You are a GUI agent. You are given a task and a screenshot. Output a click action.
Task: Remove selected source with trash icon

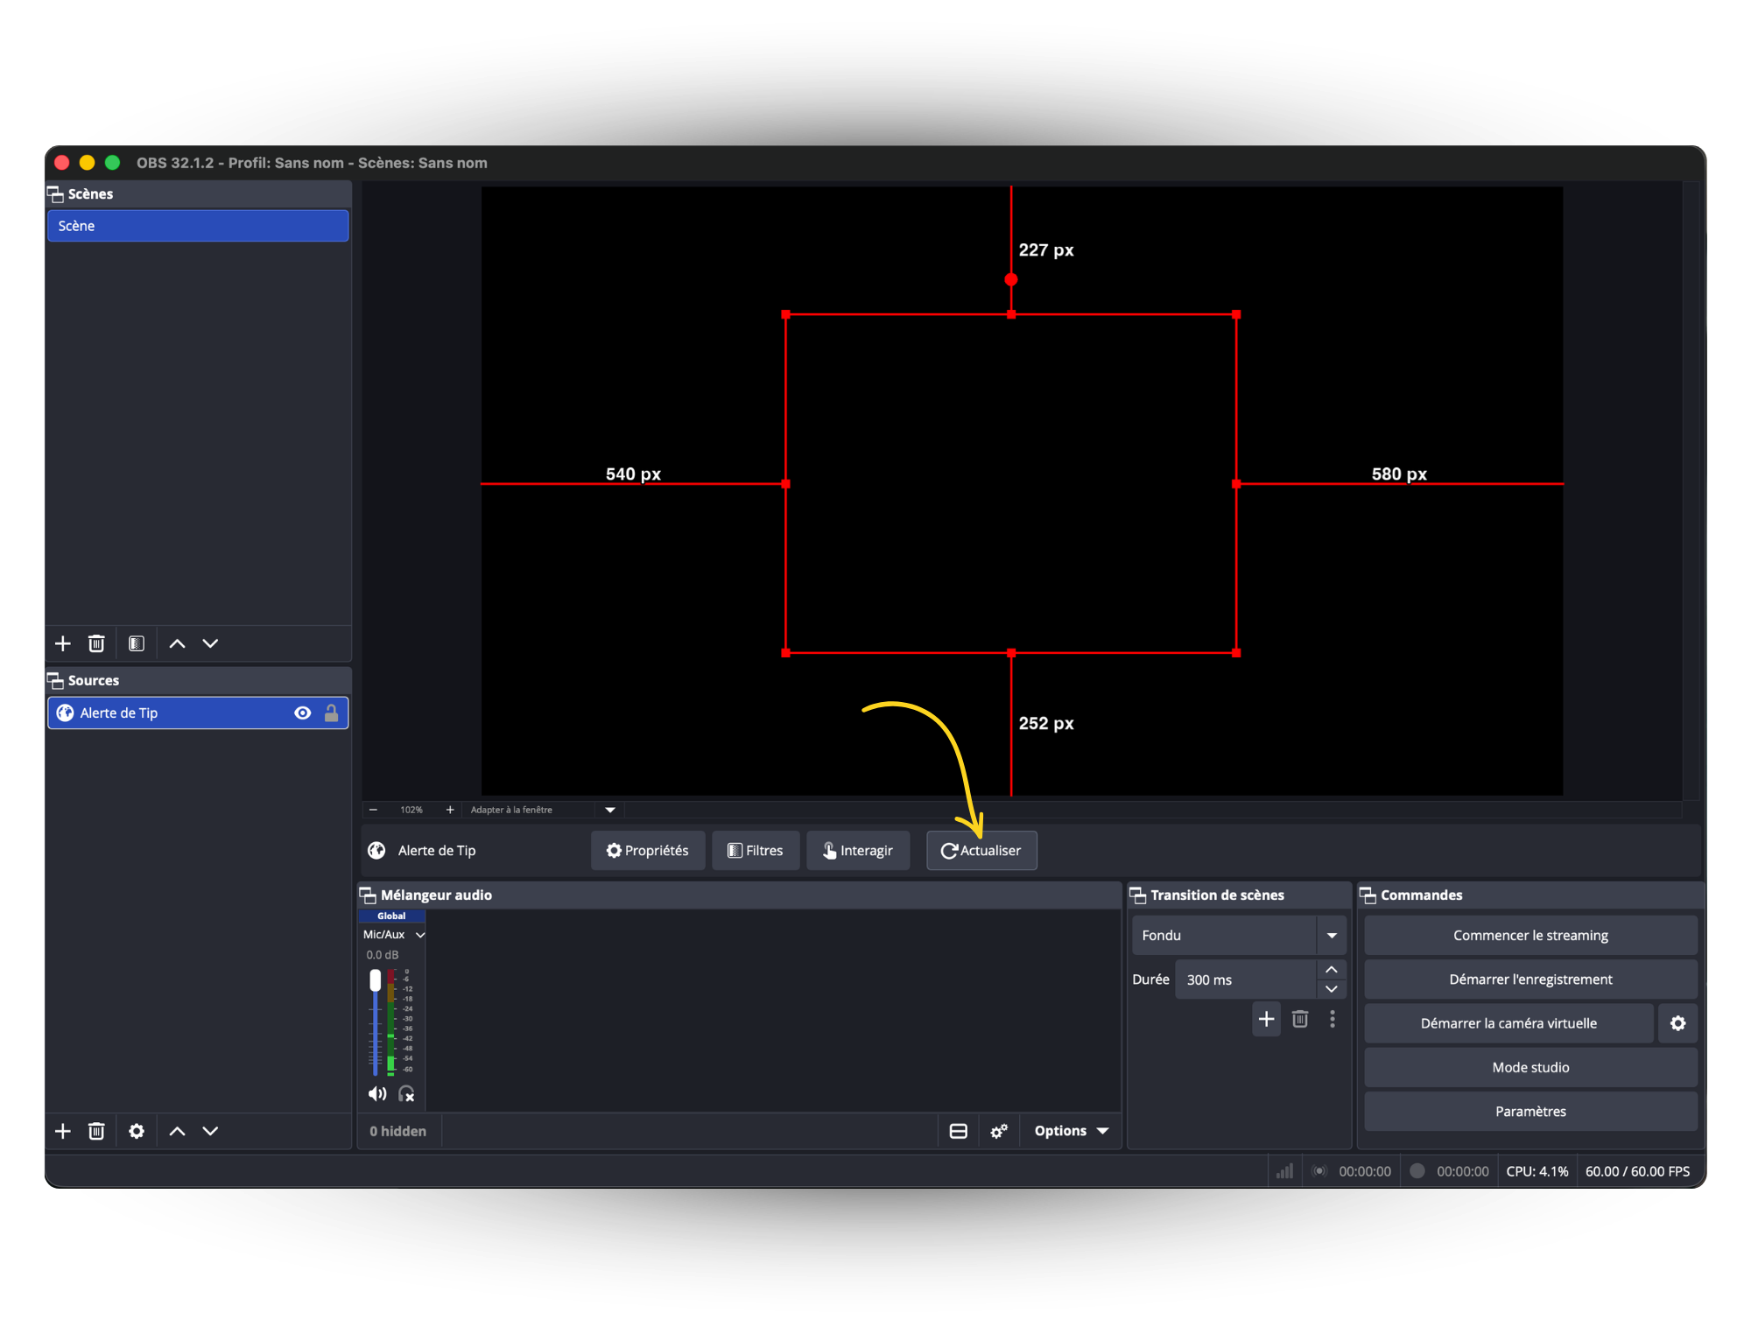pyautogui.click(x=96, y=1131)
